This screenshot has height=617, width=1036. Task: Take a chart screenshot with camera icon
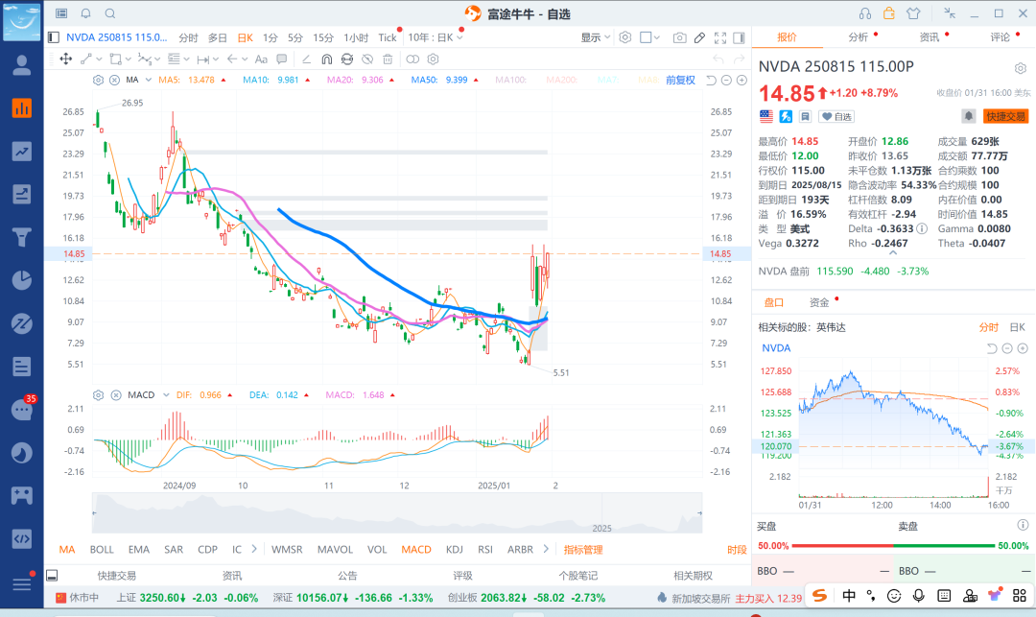click(679, 37)
